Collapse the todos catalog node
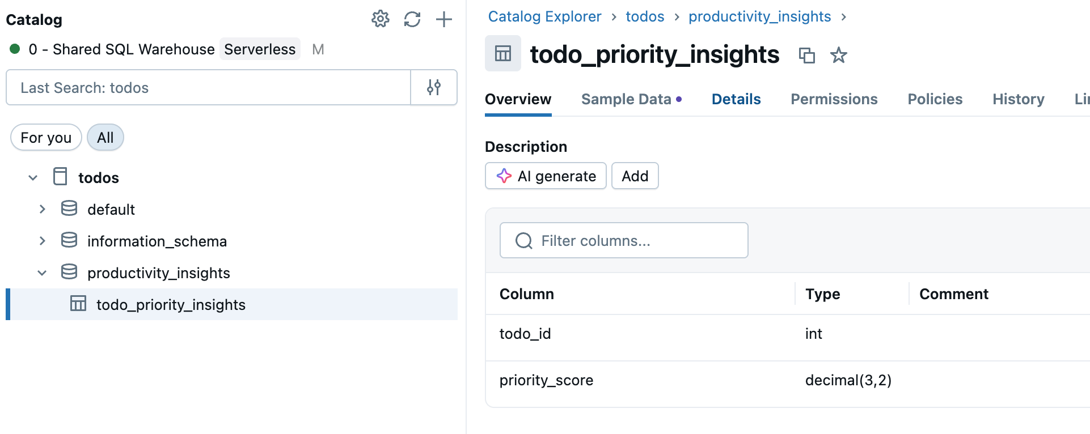Screen dimensions: 1090x434 pos(32,177)
